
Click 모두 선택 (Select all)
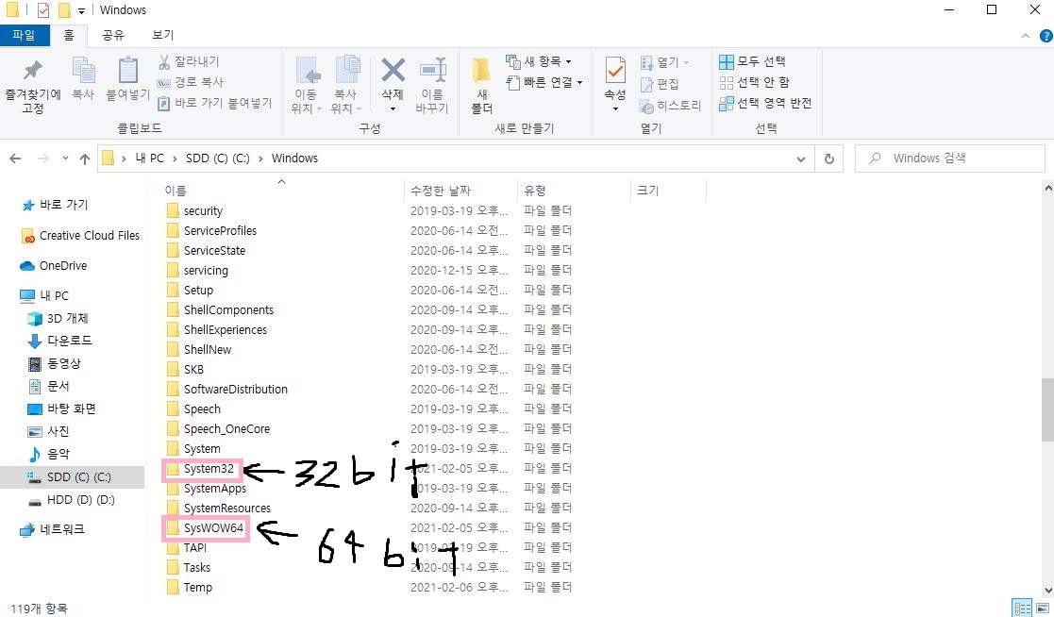(752, 62)
